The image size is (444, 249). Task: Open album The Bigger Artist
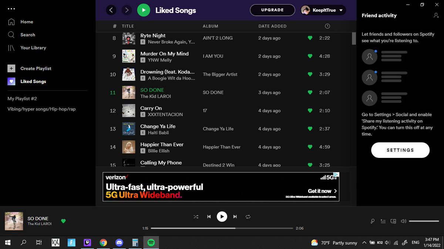click(220, 74)
